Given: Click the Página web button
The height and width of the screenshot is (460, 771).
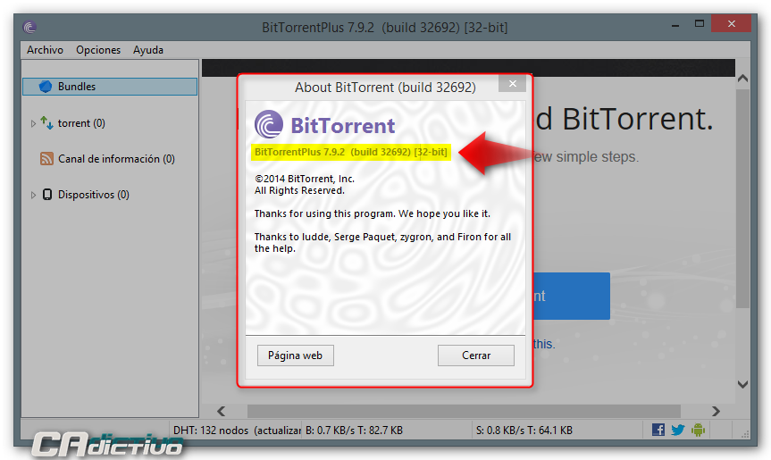Looking at the screenshot, I should (296, 355).
